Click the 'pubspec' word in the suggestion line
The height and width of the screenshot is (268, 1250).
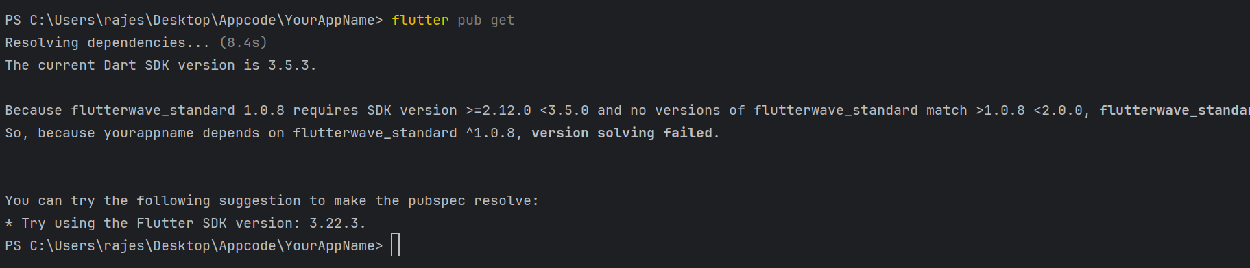437,201
